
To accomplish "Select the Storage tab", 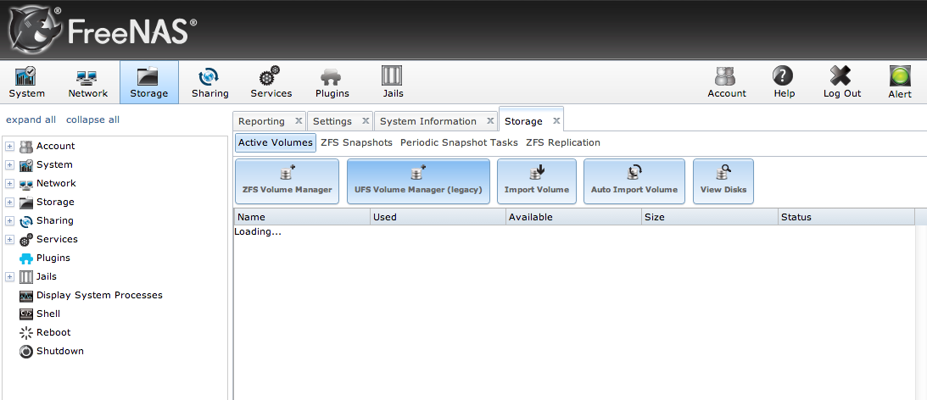I will (523, 121).
